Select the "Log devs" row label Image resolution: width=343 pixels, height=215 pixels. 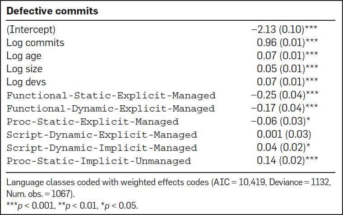(x=26, y=82)
